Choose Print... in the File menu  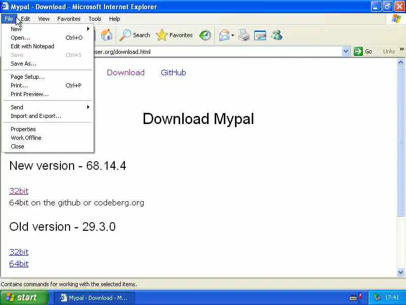(x=47, y=85)
